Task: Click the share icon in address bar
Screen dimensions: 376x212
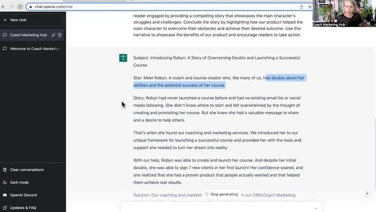Action: (301, 6)
